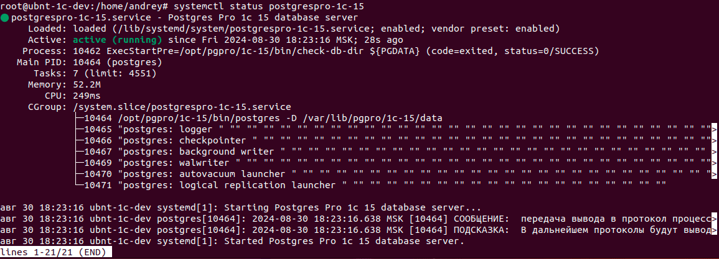Click the green service status dot
Screen dimensions: 719x259
click(5, 17)
